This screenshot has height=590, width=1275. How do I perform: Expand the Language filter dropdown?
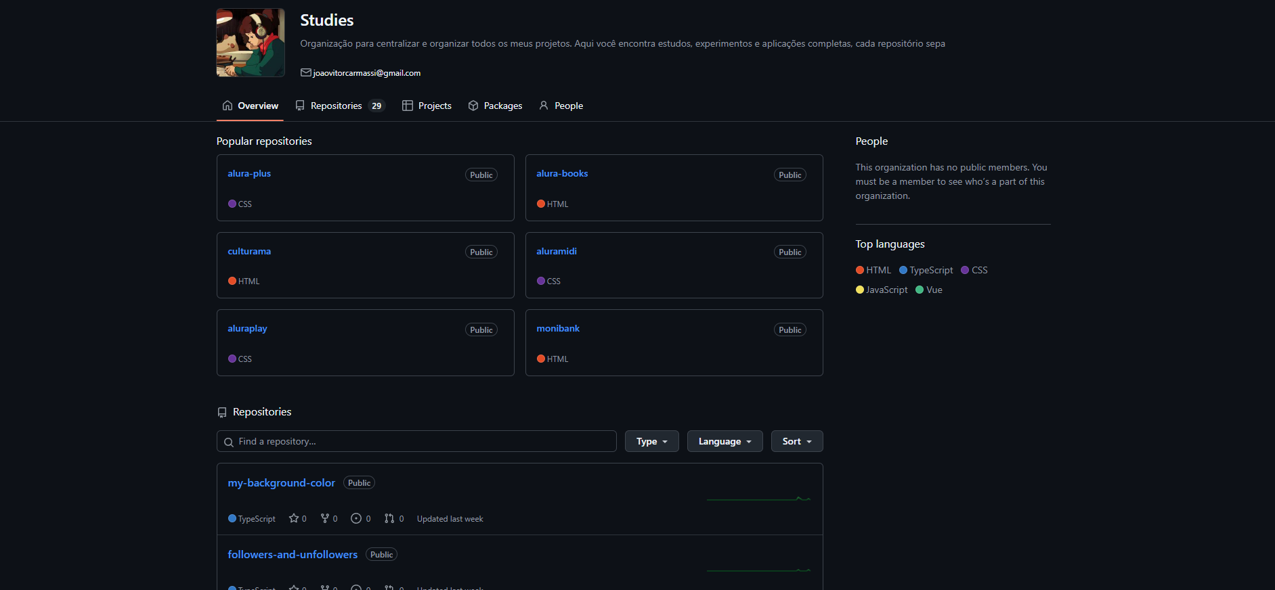coord(725,441)
